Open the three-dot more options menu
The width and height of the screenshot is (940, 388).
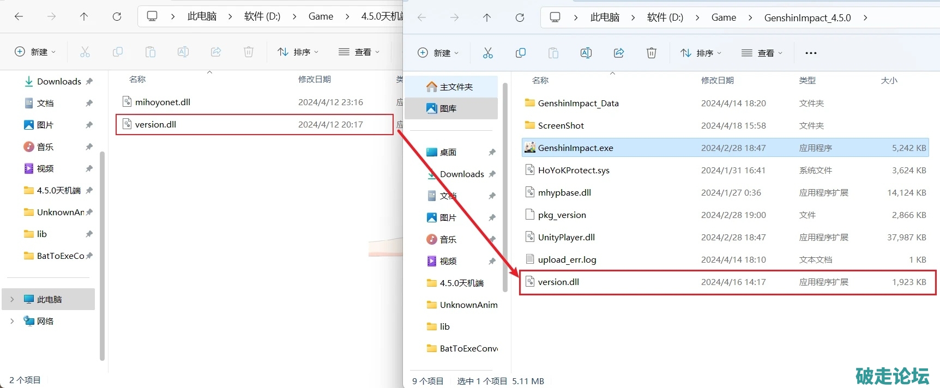coord(811,53)
